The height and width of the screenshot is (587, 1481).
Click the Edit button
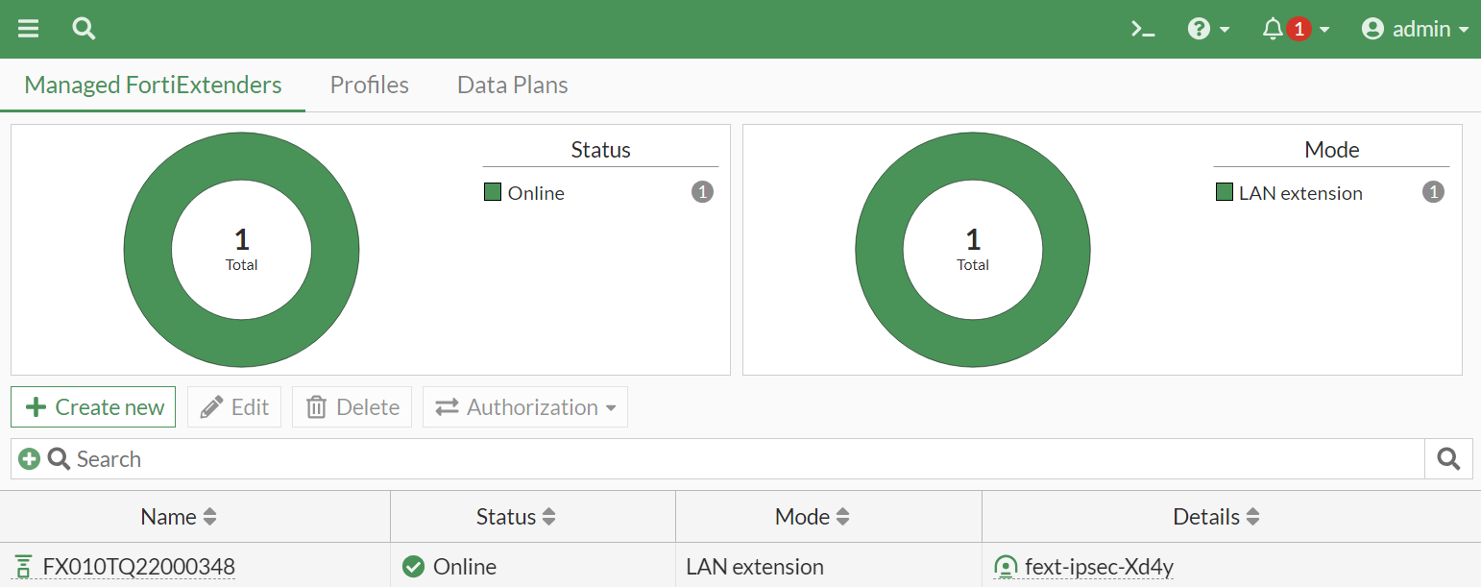coord(234,407)
